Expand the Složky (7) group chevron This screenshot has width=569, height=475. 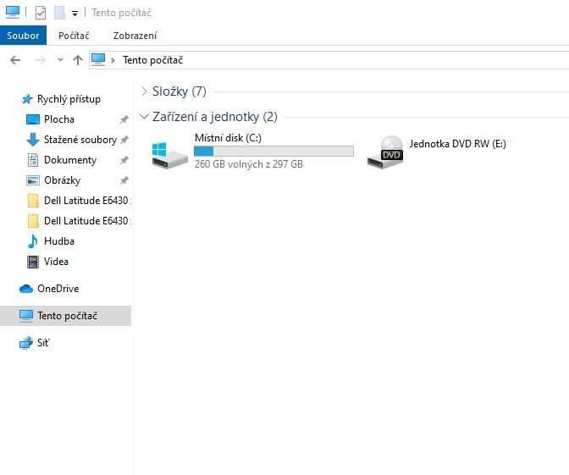(144, 91)
